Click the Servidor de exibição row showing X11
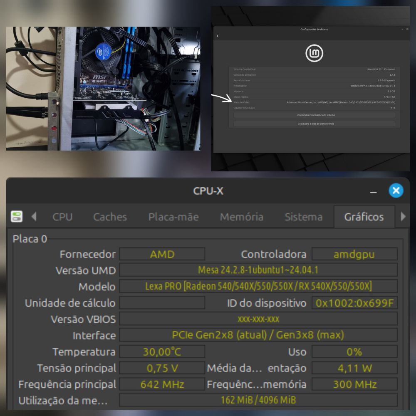This screenshot has height=416, width=416. 314,108
